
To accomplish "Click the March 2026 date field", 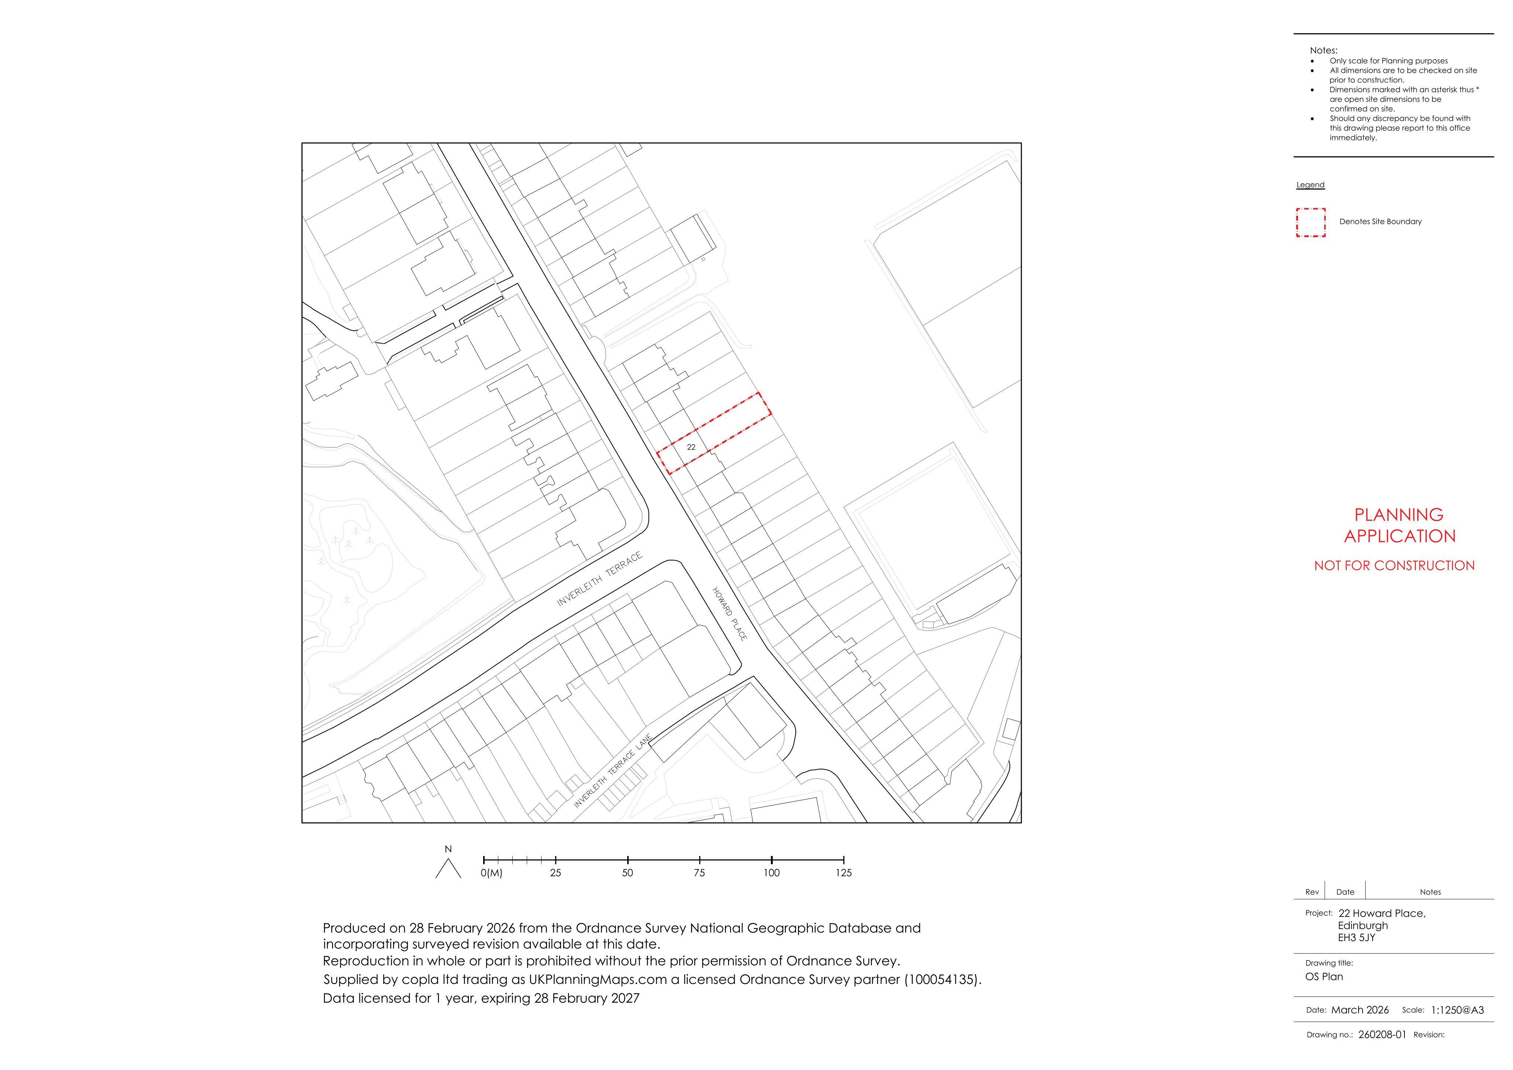I will pyautogui.click(x=1359, y=1010).
